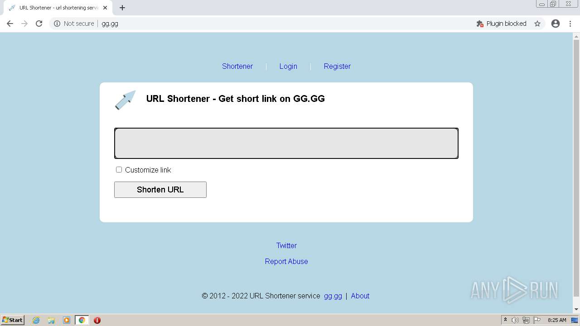Screen dimensions: 580x326
Task: Open the Register link
Action: [x=337, y=66]
